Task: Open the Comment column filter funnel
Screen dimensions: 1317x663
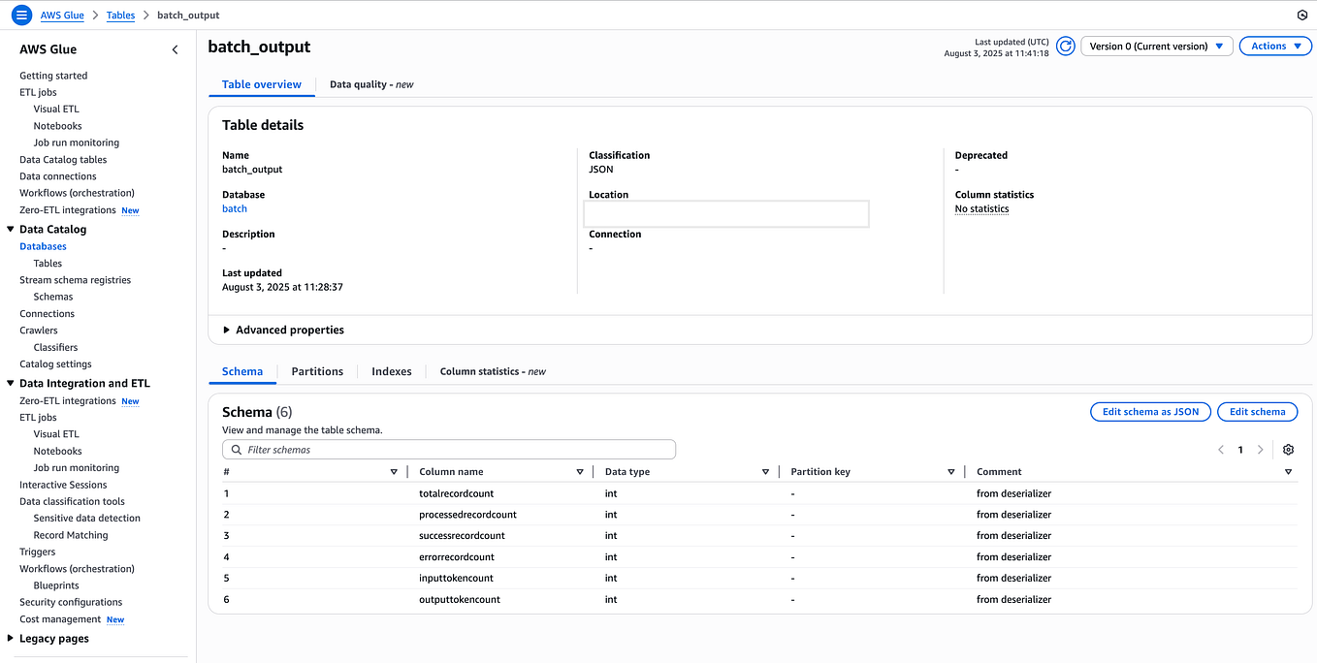Action: click(x=1288, y=471)
